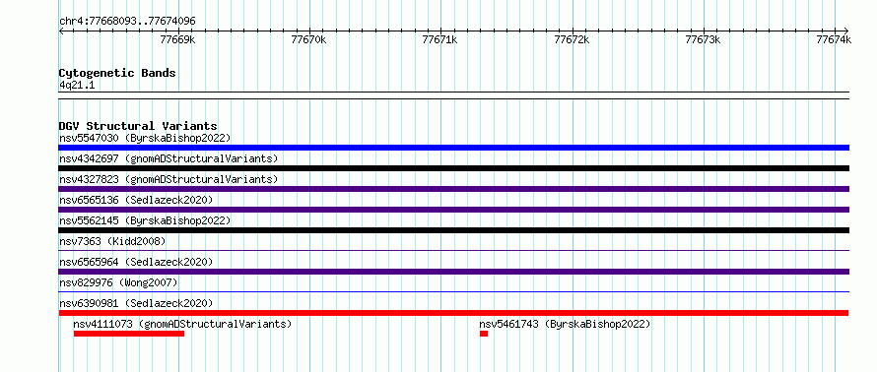The image size is (877, 372).
Task: Click the nsv4342697 black variant bar
Action: click(453, 168)
